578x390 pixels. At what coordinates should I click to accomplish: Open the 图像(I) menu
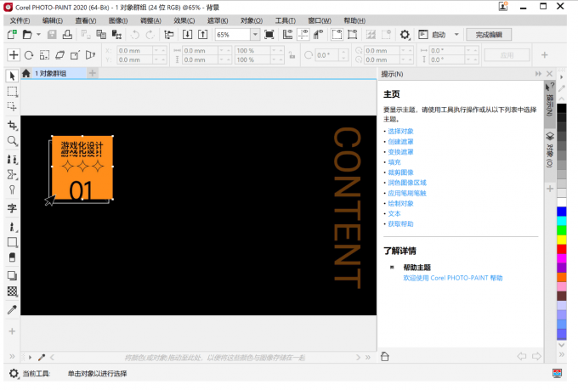point(118,20)
